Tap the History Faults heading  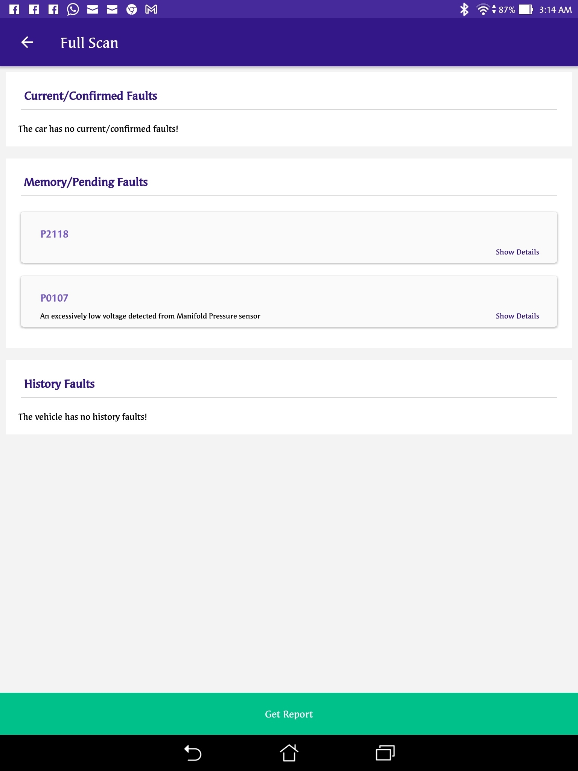(x=59, y=384)
